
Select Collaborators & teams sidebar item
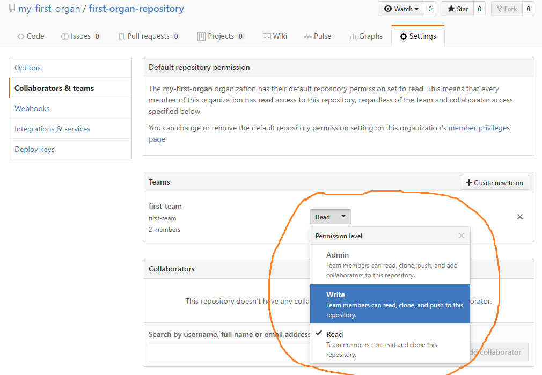(x=70, y=88)
